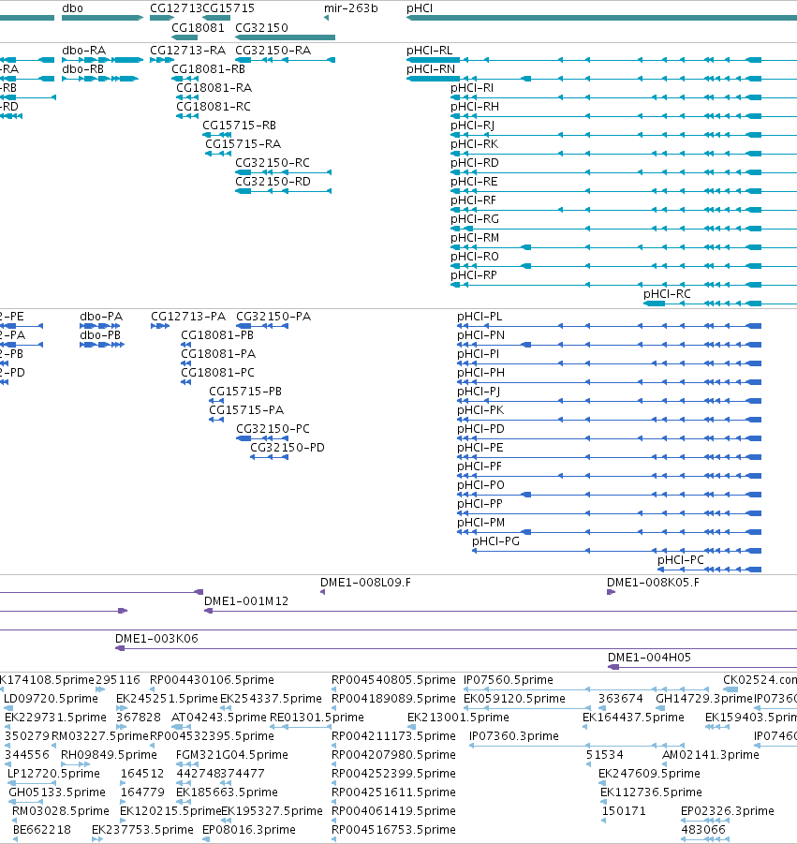The image size is (797, 844).
Task: Select transcript pHCl-RP
Action: tap(474, 275)
